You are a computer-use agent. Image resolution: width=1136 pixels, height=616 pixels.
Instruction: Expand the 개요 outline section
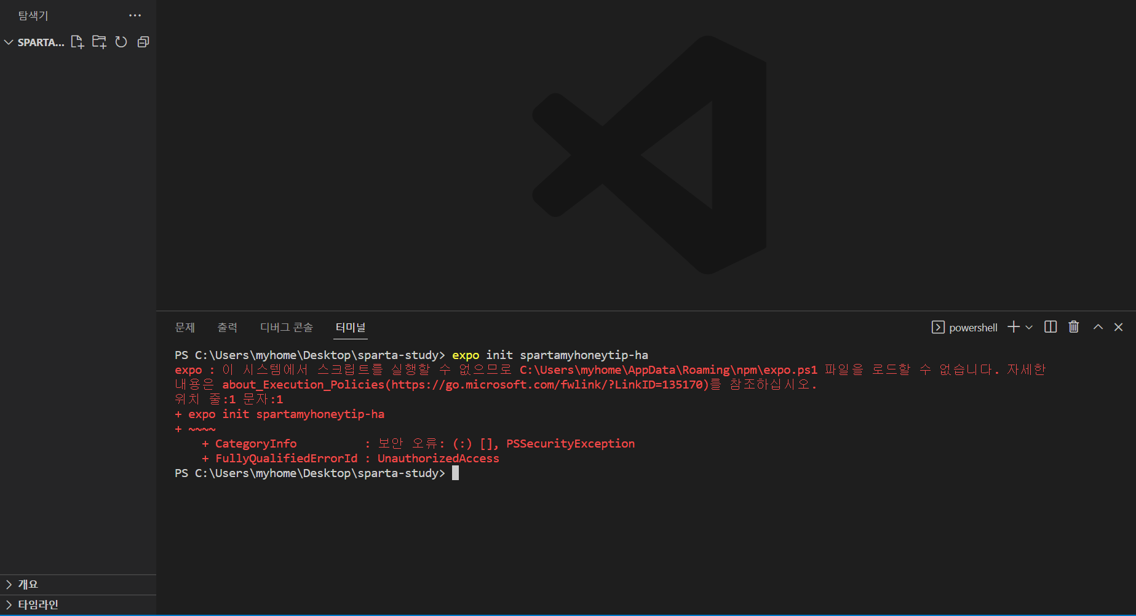78,585
